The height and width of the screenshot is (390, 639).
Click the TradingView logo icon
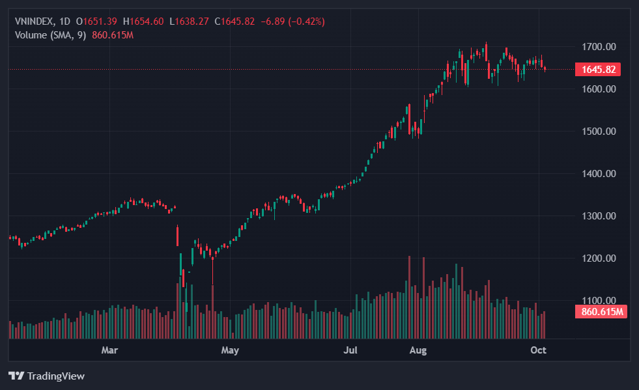pyautogui.click(x=16, y=376)
